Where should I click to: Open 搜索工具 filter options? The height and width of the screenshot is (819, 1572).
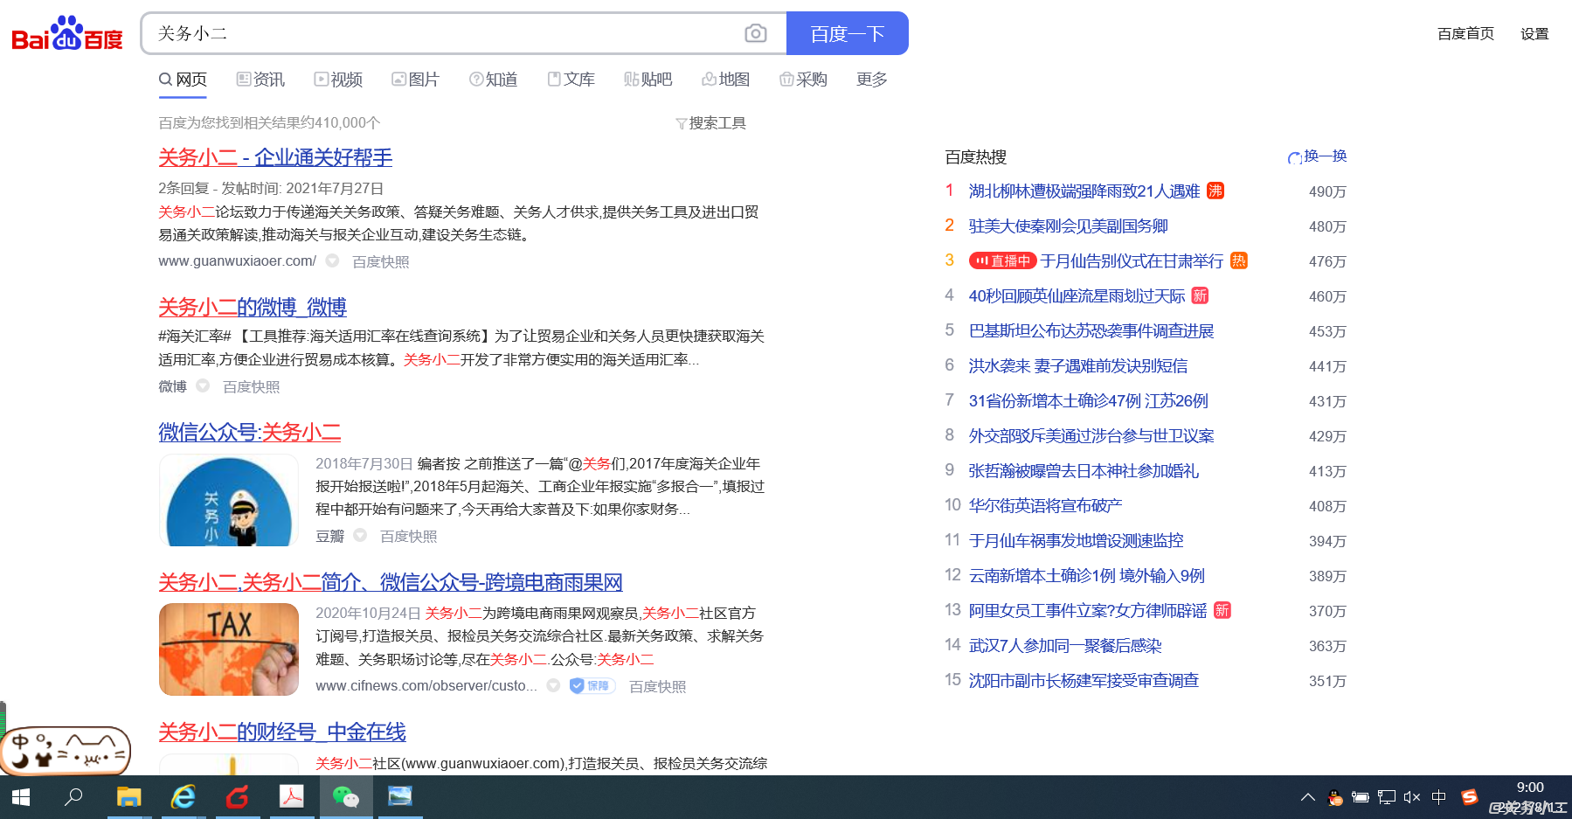(x=710, y=123)
